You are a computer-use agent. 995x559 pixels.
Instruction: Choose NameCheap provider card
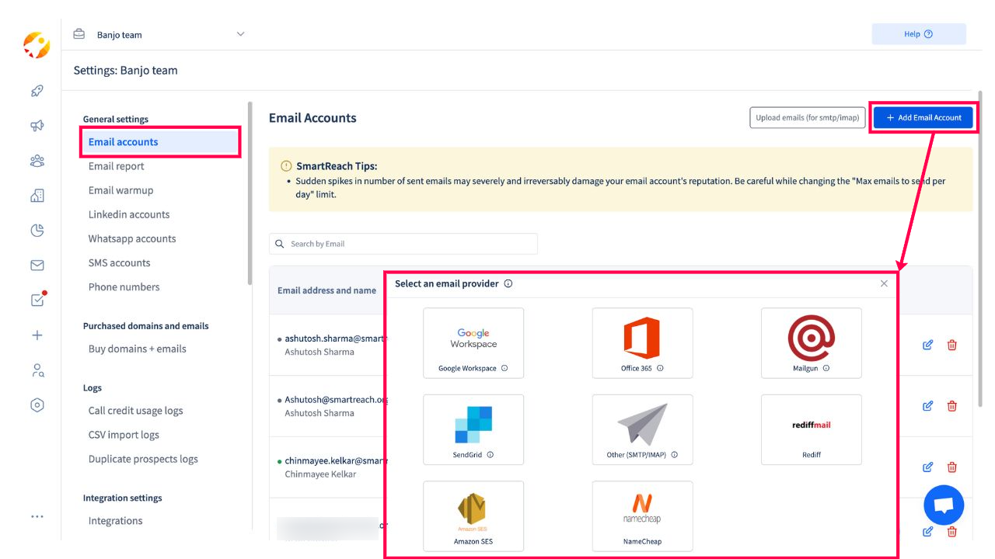click(642, 516)
